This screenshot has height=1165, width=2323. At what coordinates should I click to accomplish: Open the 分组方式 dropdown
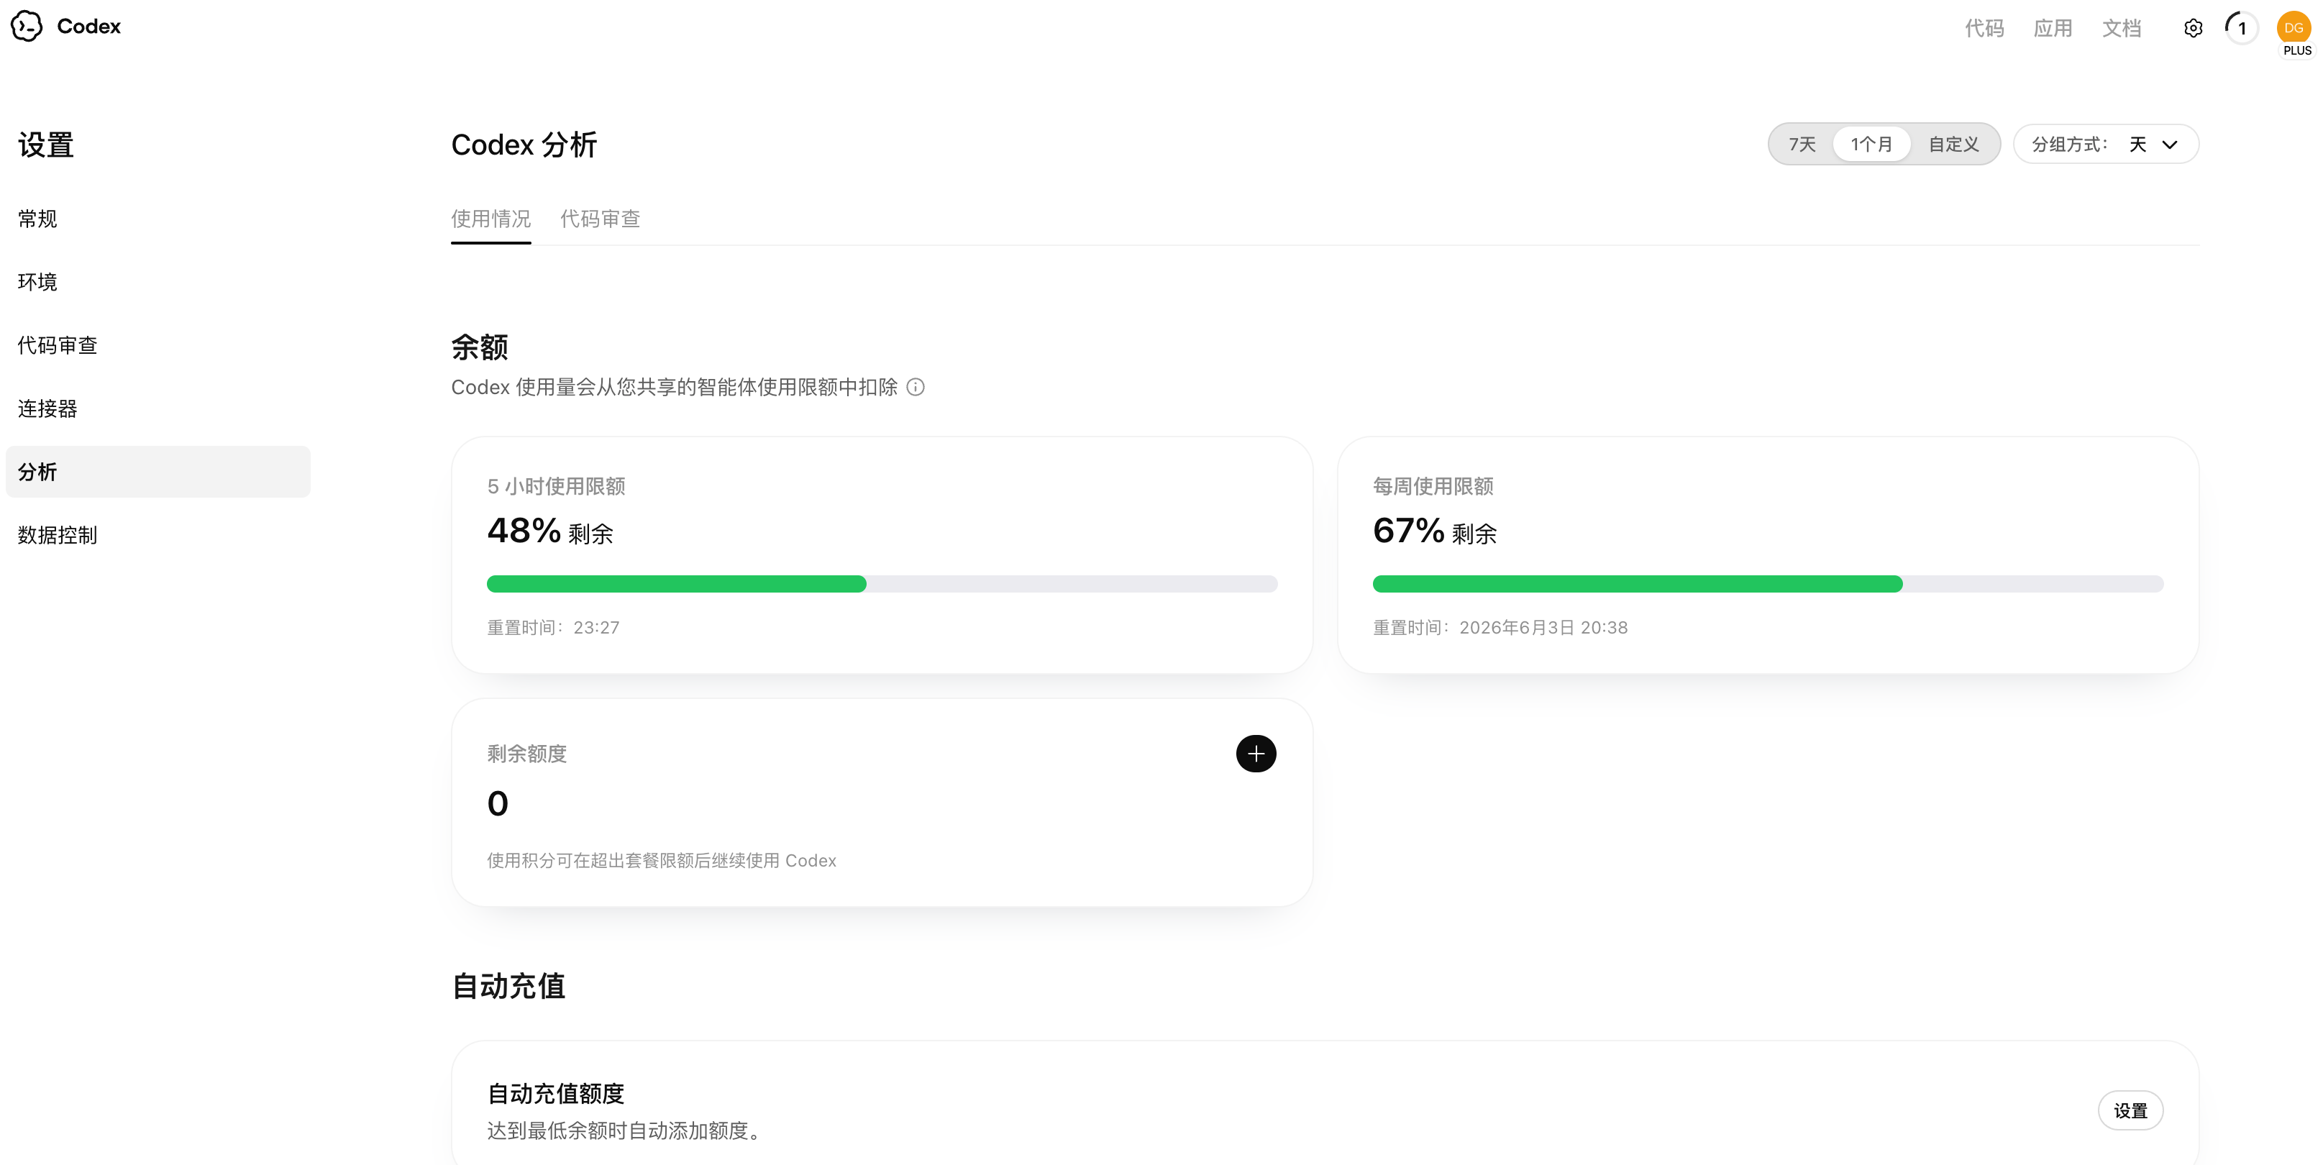point(2106,145)
